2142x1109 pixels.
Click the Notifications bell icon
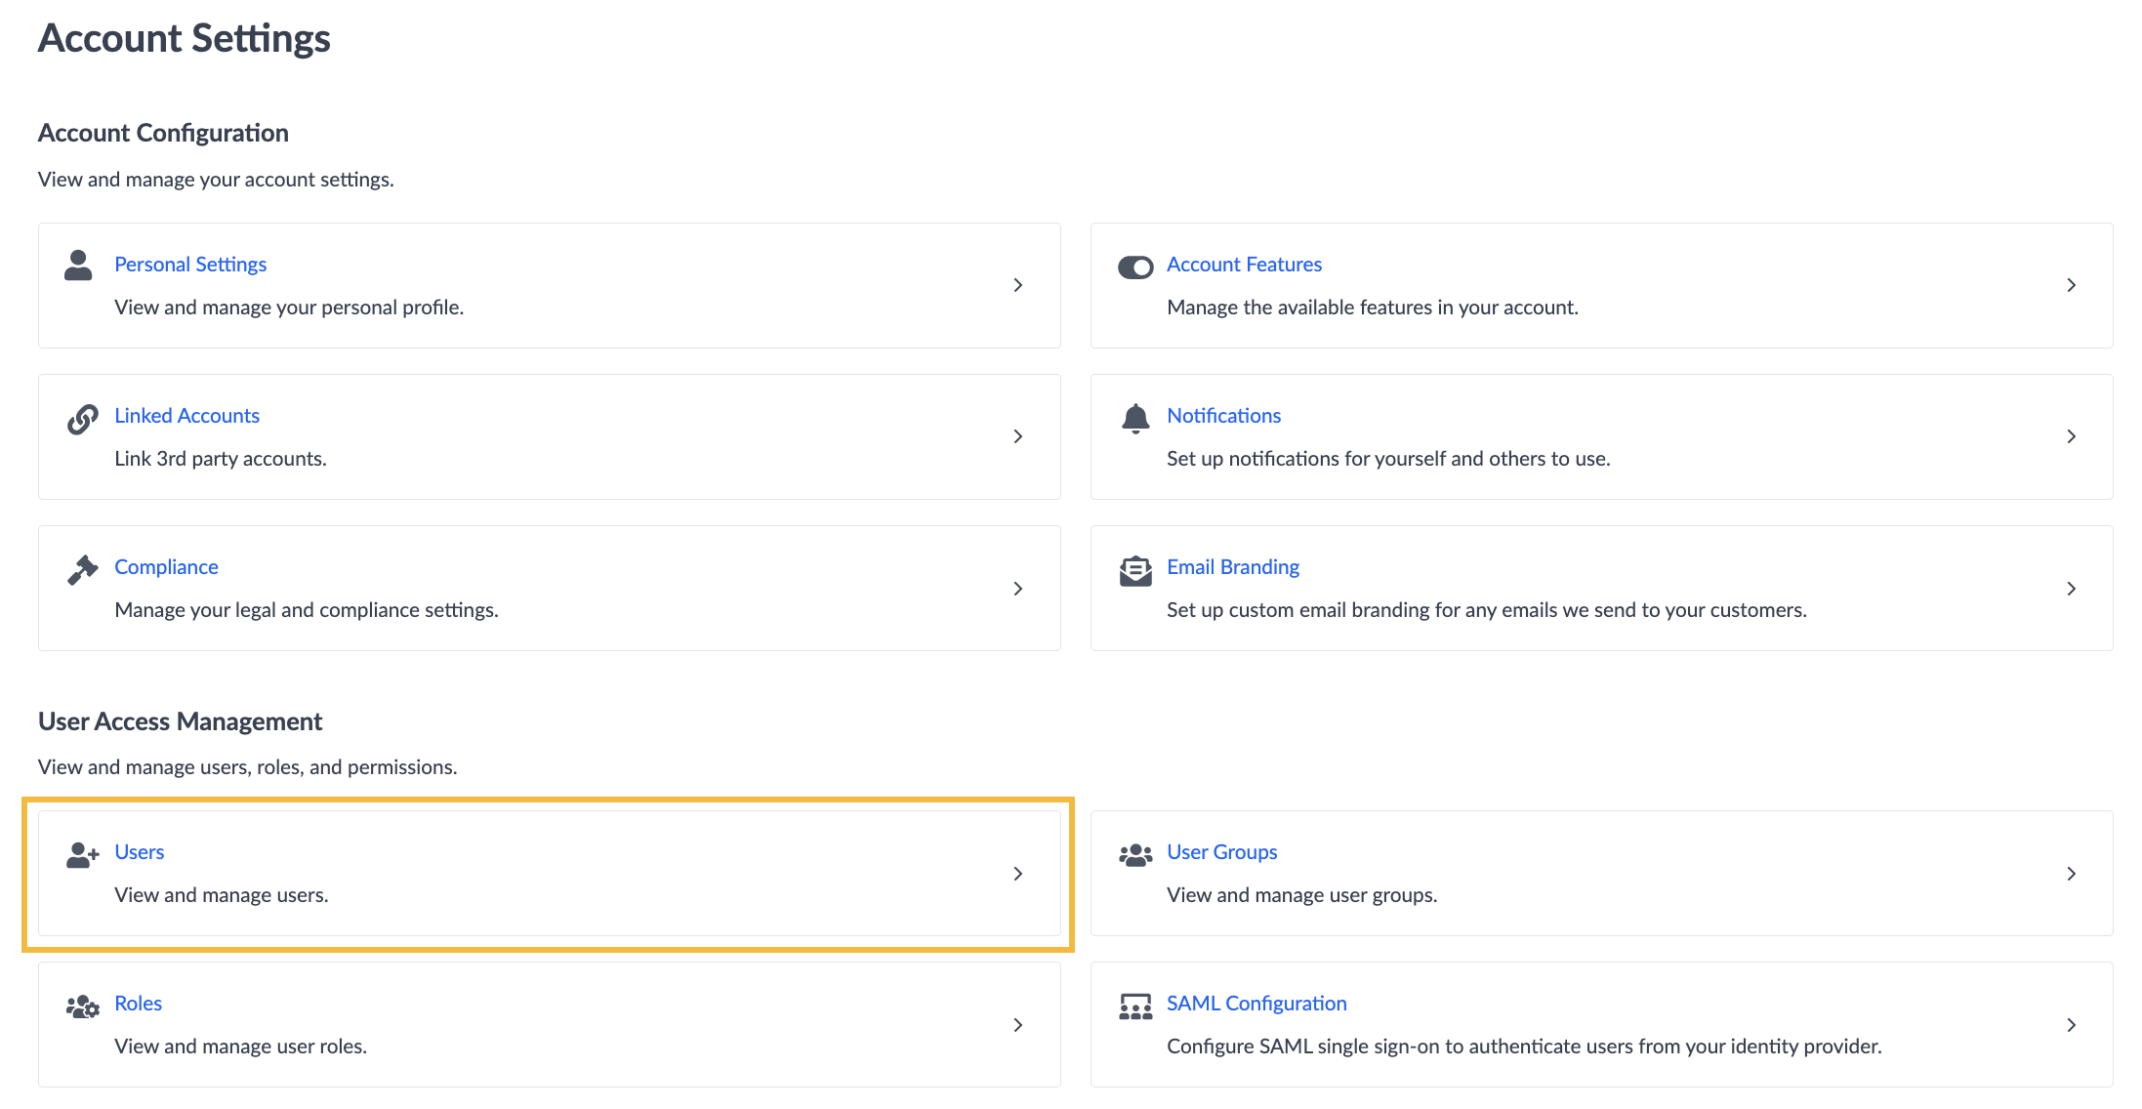pos(1135,418)
